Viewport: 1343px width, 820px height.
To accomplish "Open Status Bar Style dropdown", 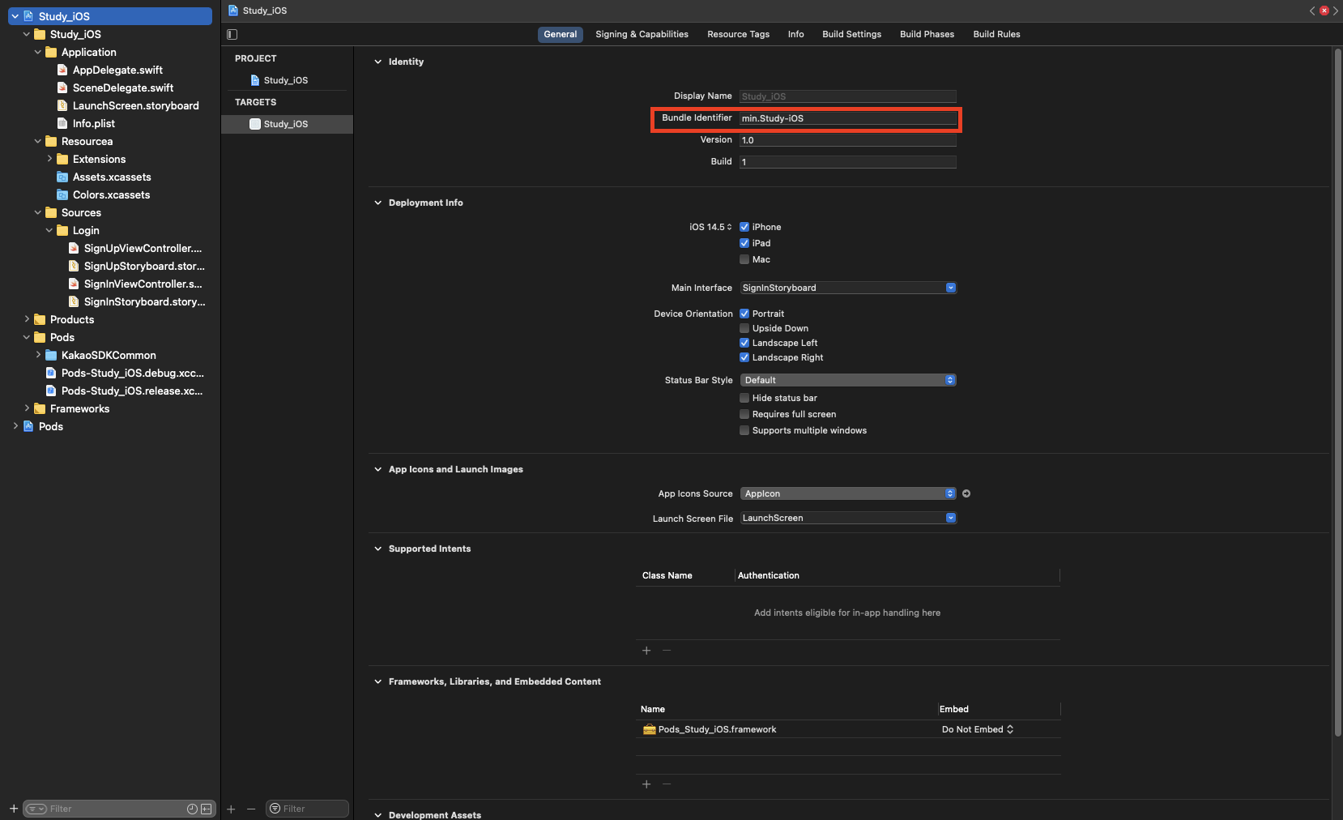I will point(848,380).
